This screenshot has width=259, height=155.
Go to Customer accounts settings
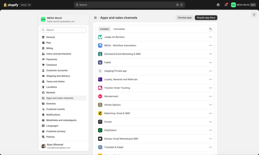(63, 70)
